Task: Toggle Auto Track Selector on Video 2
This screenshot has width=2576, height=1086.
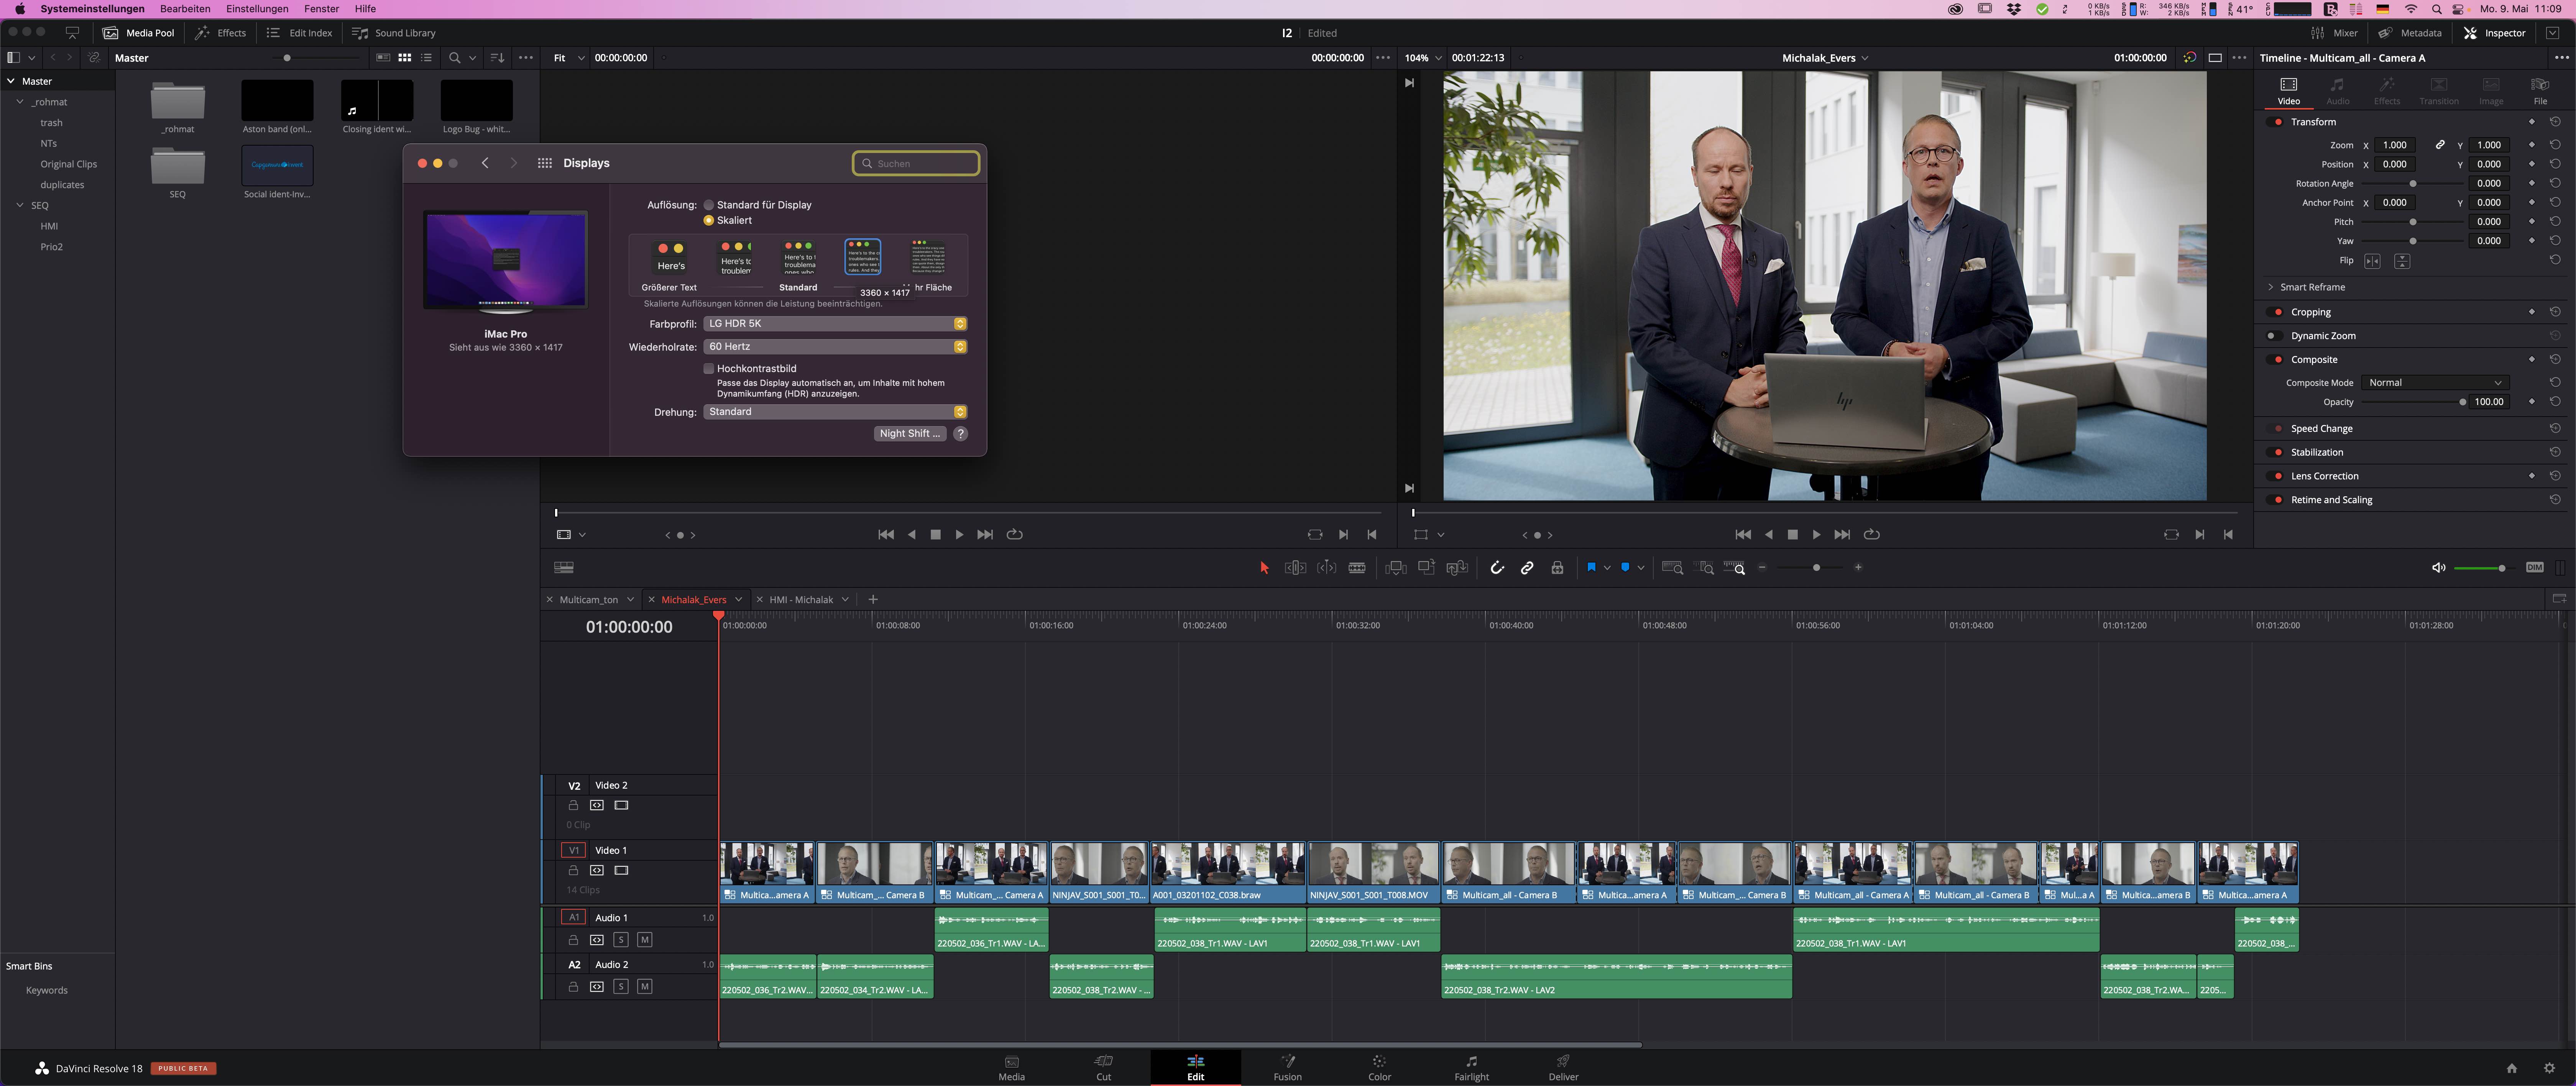Action: coord(597,806)
